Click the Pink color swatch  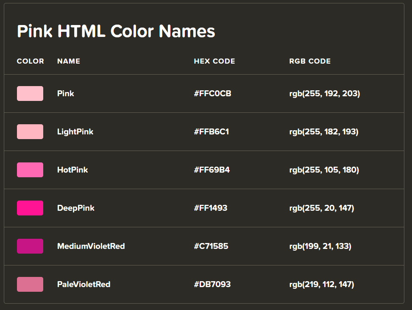click(30, 94)
